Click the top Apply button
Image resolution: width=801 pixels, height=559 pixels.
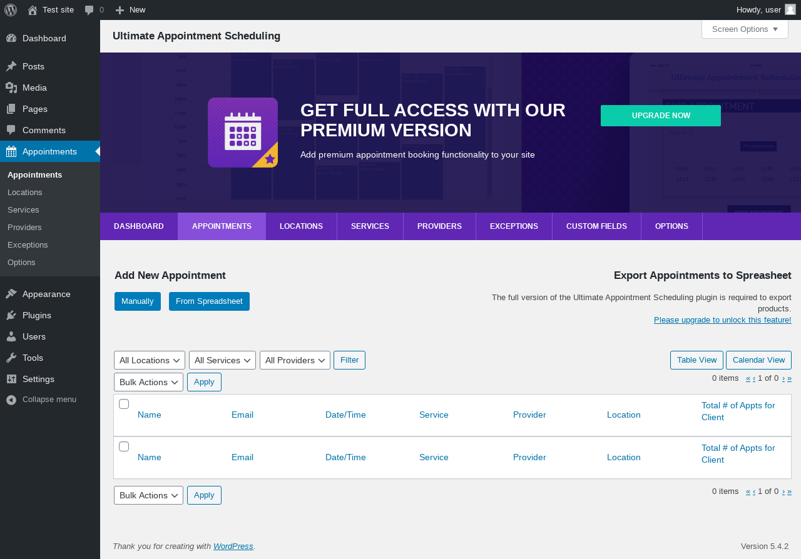point(204,382)
